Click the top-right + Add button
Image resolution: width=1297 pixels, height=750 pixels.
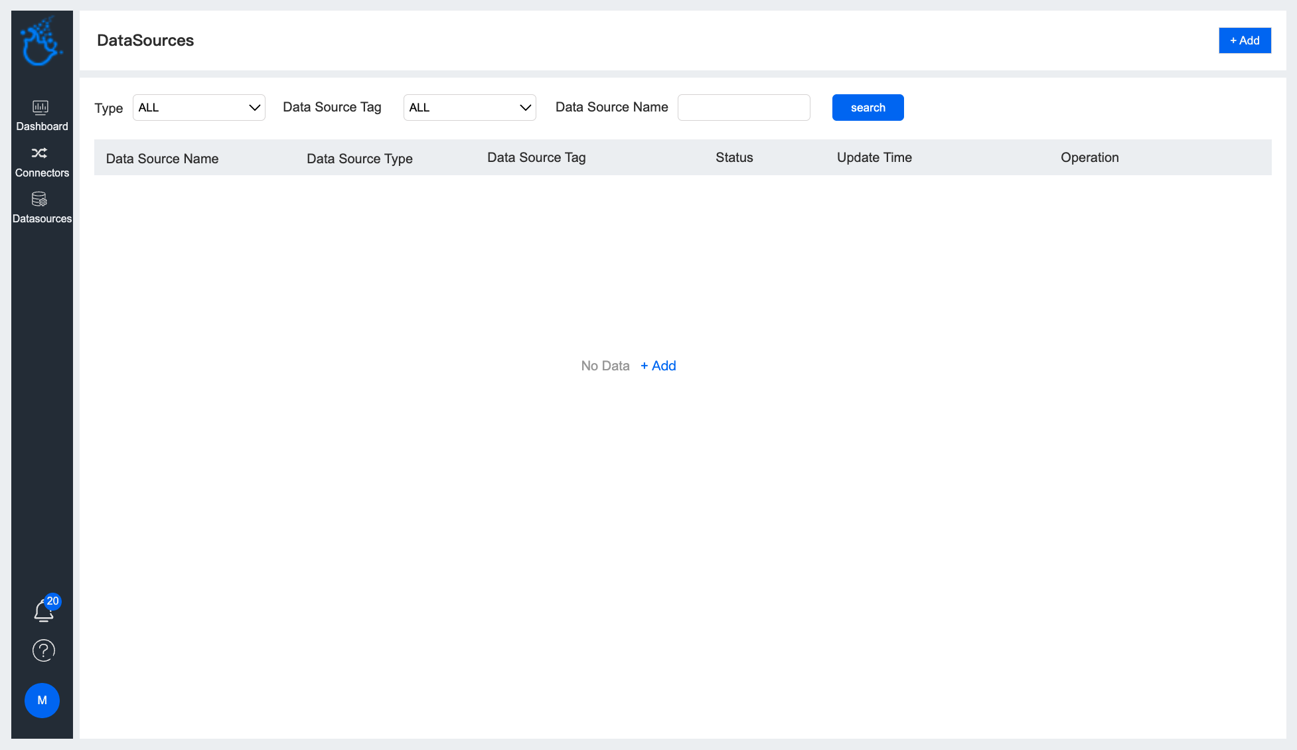(x=1245, y=40)
